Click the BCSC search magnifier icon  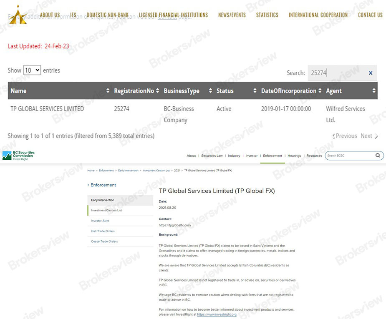tap(378, 156)
